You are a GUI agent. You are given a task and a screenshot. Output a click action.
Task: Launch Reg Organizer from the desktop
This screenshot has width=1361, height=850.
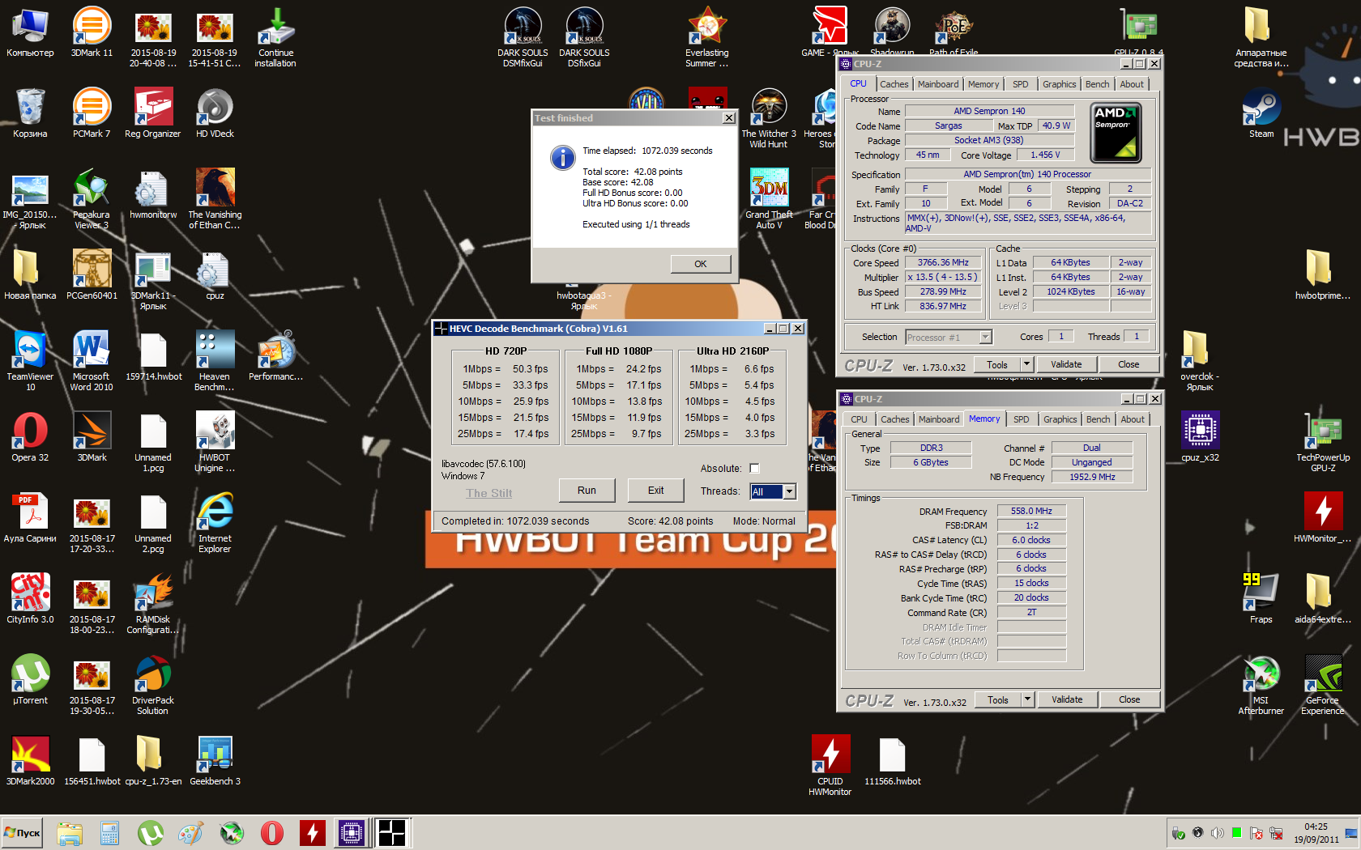[x=153, y=113]
